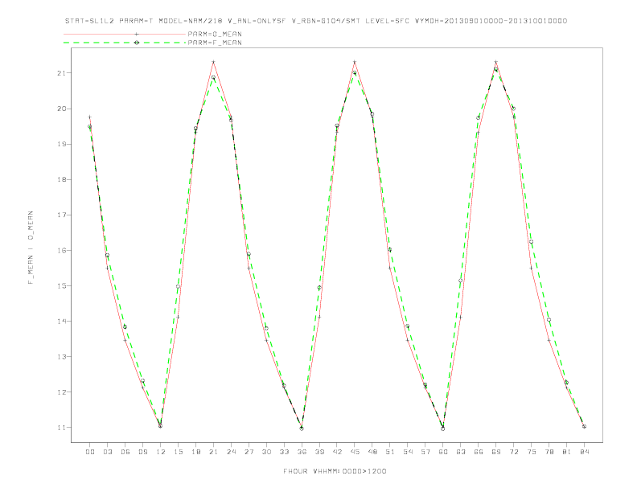637x492 pixels.
Task: Click y-axis tick value 20
Action: point(62,109)
